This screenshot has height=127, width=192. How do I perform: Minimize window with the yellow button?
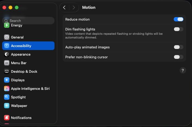point(10,7)
